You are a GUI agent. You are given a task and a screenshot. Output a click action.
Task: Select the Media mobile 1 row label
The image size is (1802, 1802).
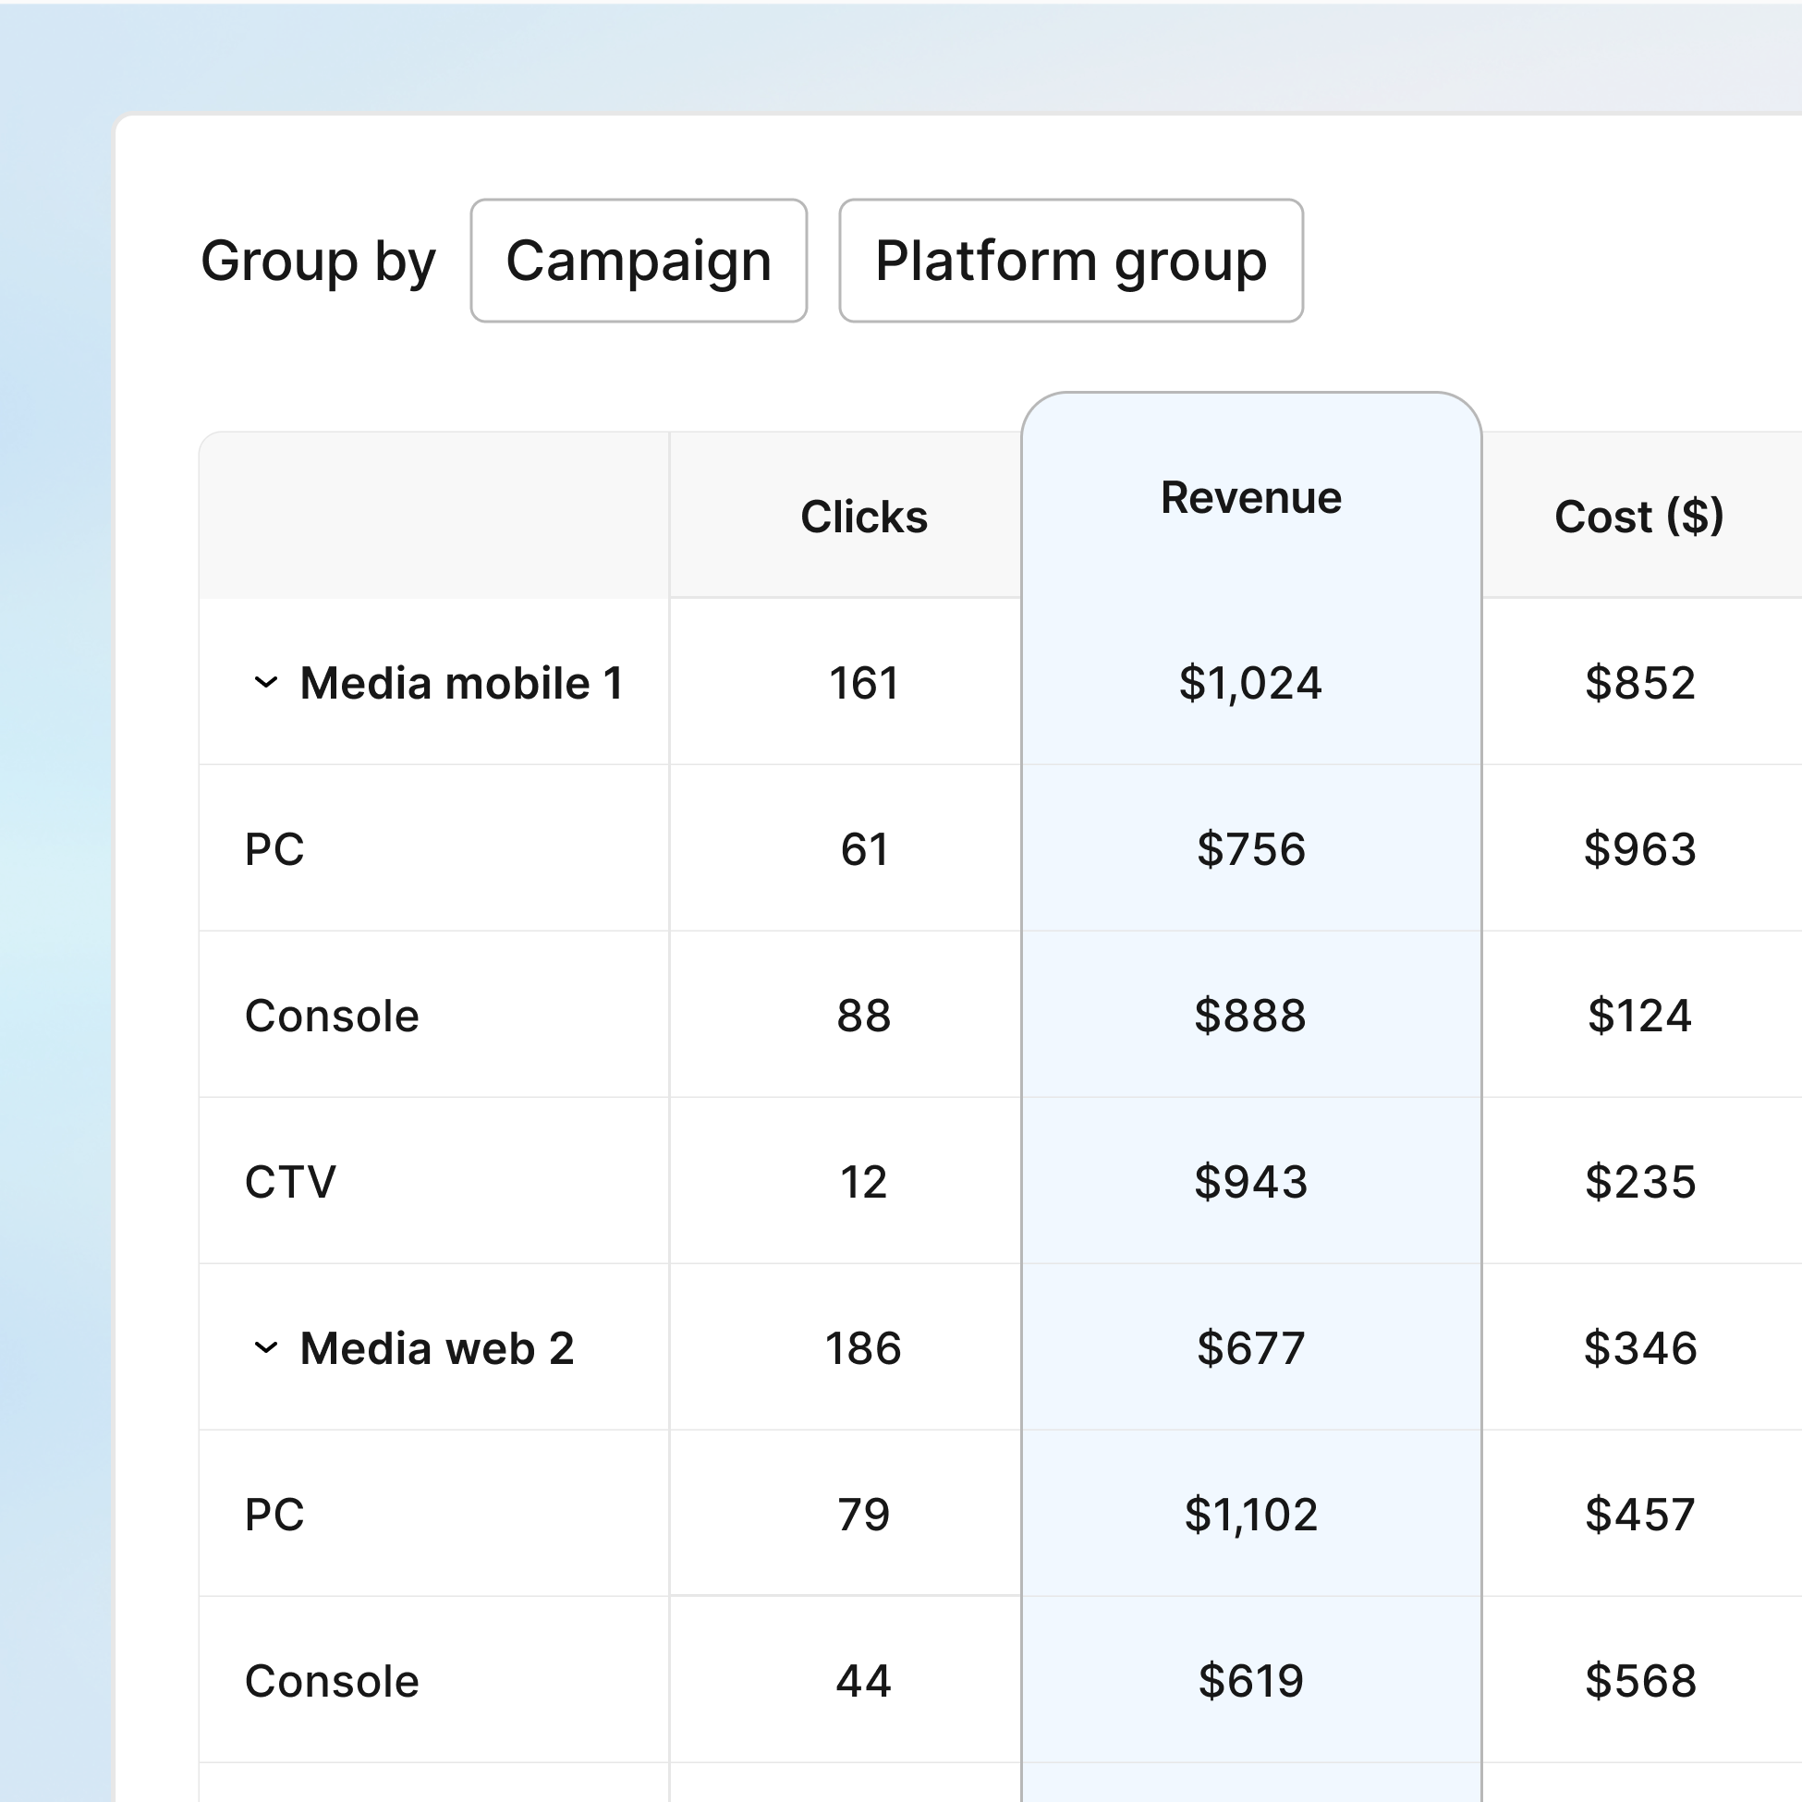[461, 683]
